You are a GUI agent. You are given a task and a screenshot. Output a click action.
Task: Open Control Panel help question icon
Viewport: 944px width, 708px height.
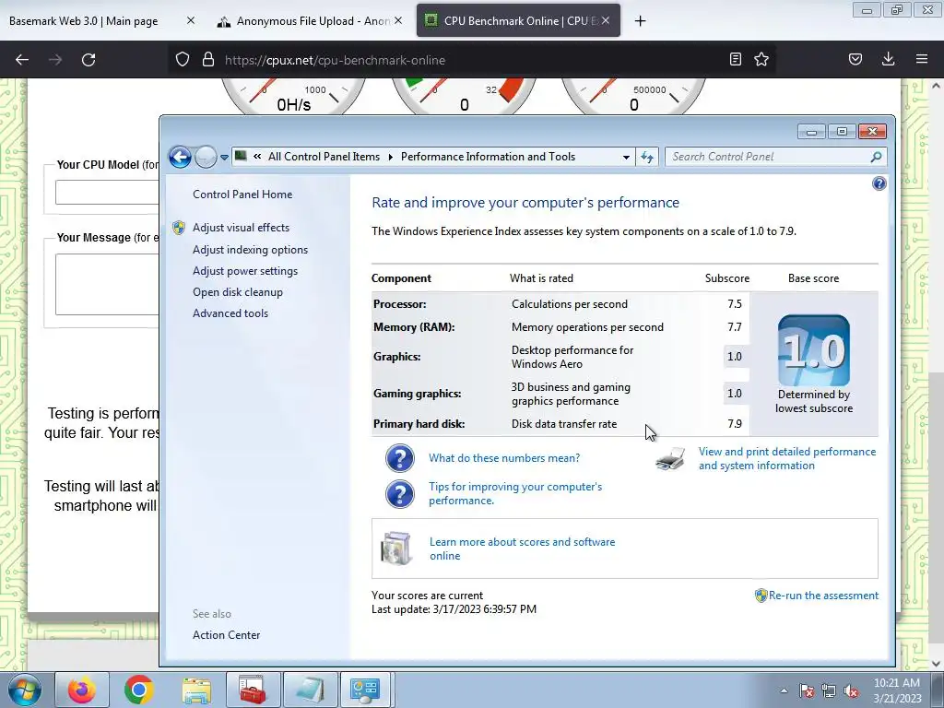(x=879, y=183)
